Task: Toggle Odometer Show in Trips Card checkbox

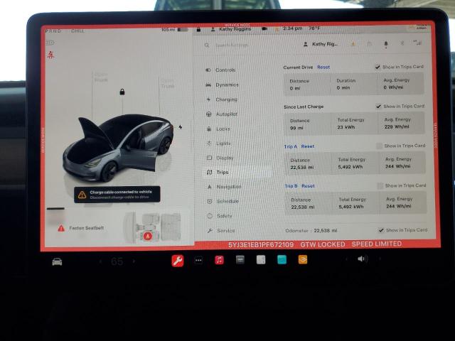Action: (380, 230)
